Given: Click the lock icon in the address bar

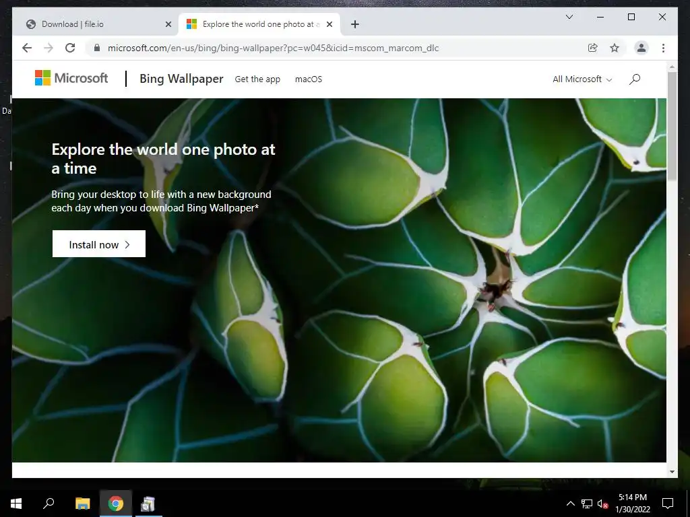Looking at the screenshot, I should pyautogui.click(x=97, y=48).
